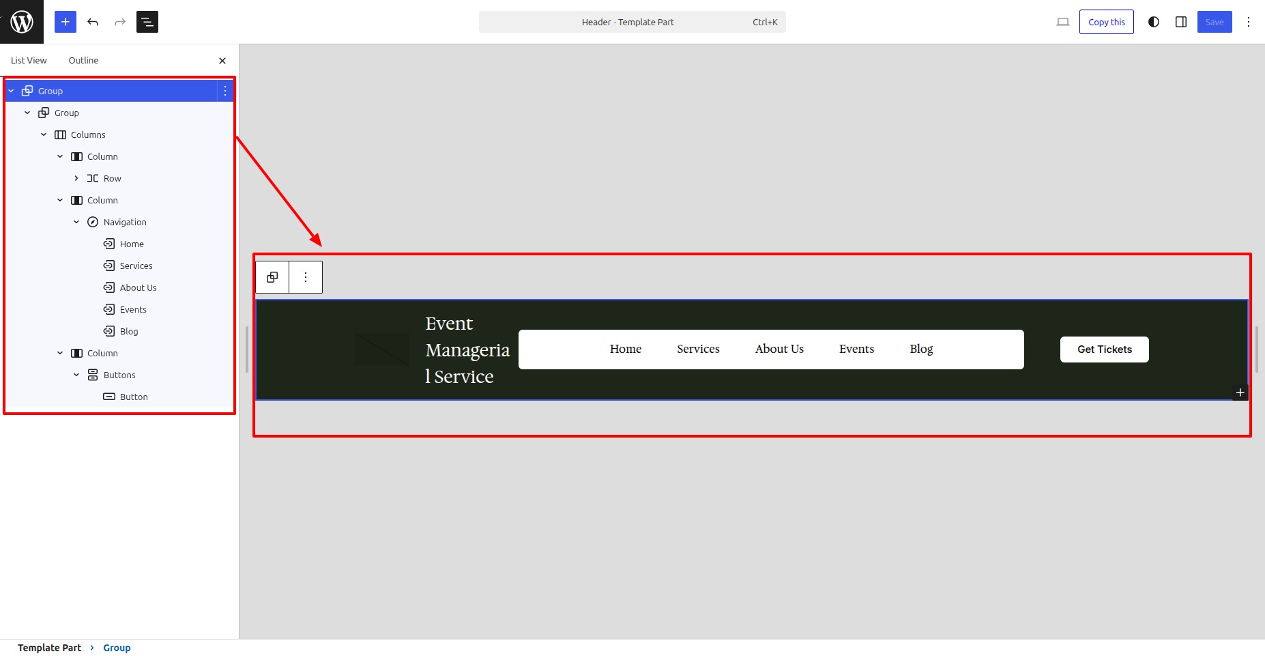
Task: Click the WordPress logo icon
Action: point(22,22)
